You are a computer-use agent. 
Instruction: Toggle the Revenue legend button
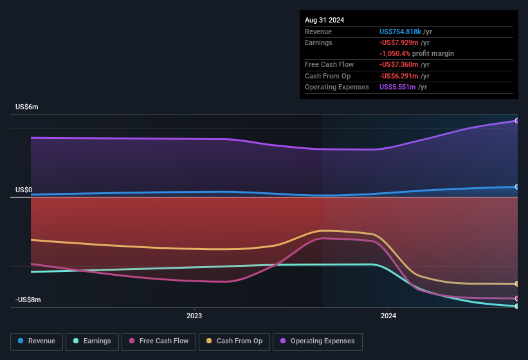[x=37, y=341]
